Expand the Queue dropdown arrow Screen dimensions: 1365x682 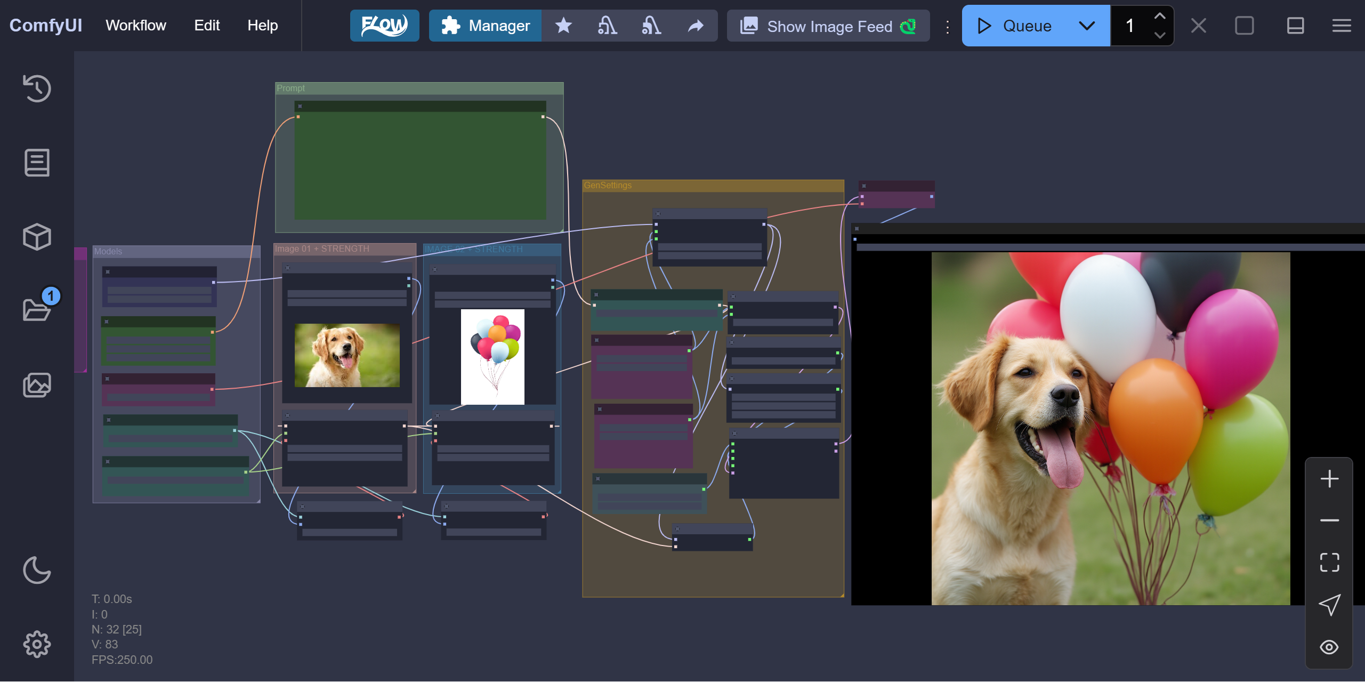point(1086,26)
